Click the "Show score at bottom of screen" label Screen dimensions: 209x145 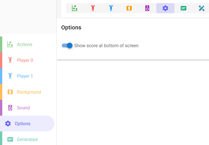(106, 46)
